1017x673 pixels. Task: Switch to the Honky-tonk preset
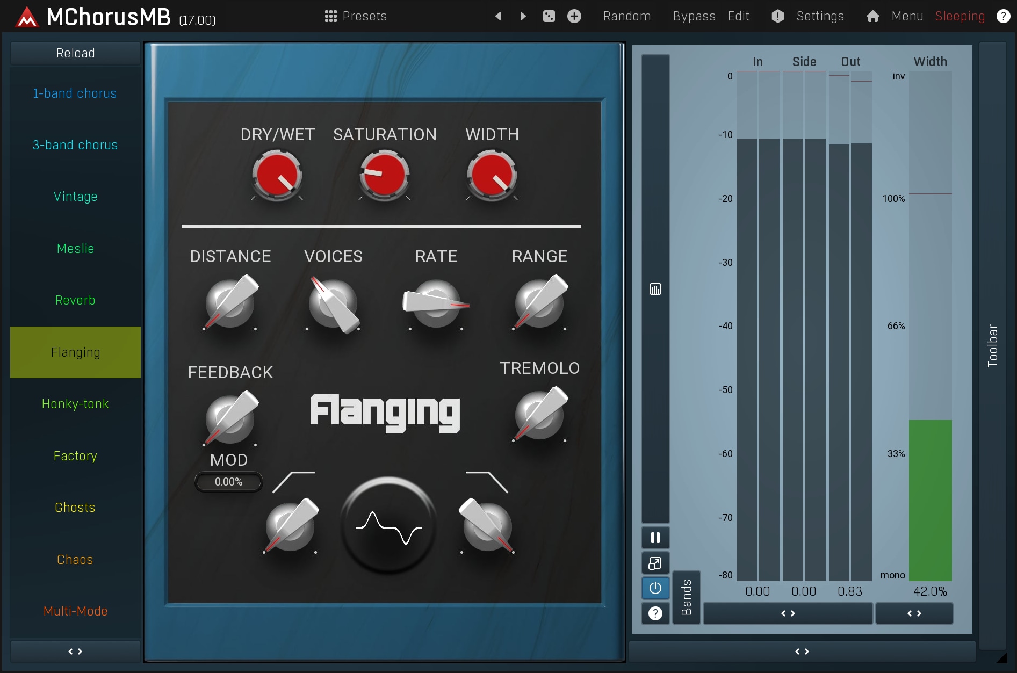(75, 404)
